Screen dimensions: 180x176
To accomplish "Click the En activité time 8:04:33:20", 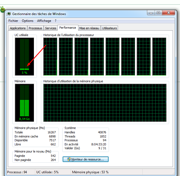I will 99,144.
